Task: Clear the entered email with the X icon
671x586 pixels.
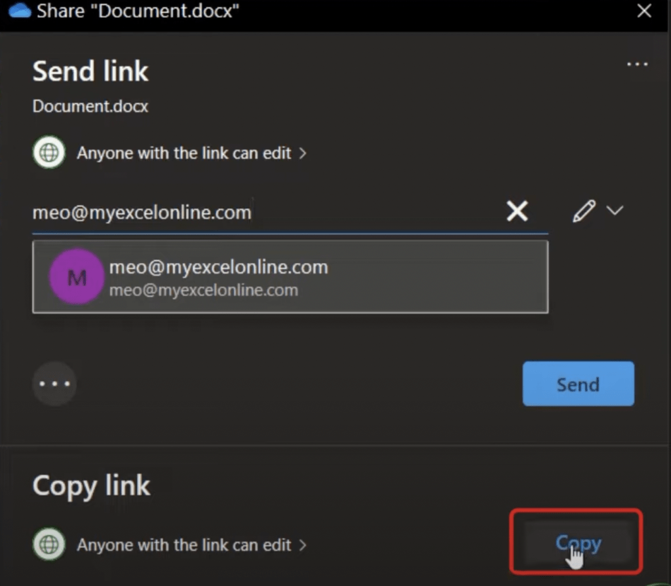Action: click(518, 211)
